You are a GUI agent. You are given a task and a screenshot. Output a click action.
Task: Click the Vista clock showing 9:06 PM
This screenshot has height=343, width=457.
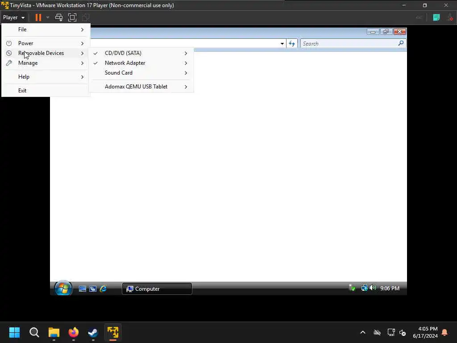click(x=390, y=289)
